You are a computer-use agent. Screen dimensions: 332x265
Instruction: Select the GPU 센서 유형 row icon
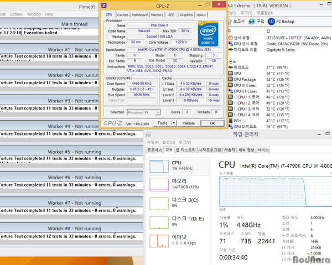click(x=231, y=44)
